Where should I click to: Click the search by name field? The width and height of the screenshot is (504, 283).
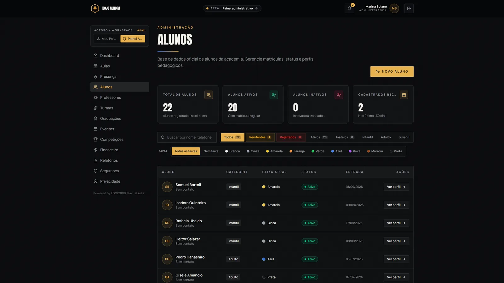187,137
